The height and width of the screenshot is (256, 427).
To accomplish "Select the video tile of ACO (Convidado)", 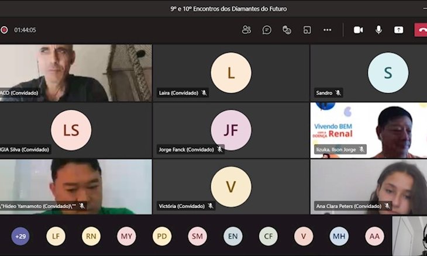I will pyautogui.click(x=75, y=73).
